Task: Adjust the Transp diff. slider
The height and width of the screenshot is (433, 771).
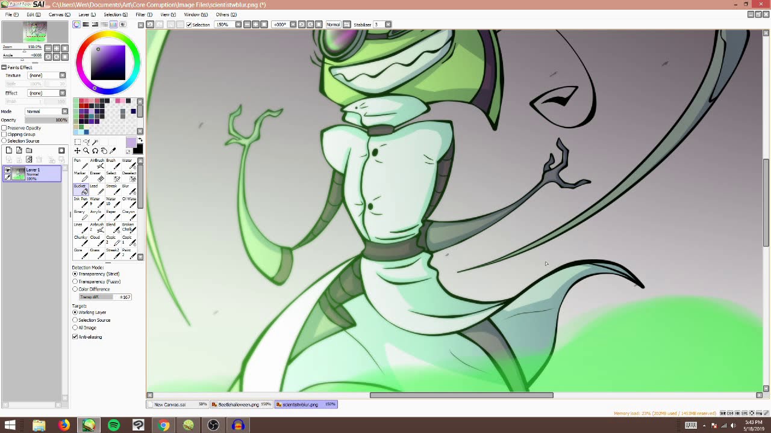Action: tap(105, 297)
